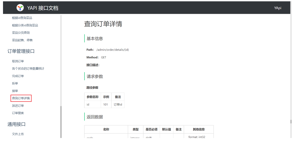The width and height of the screenshot is (298, 141).
Task: Click the 路径参数 subheading
Action: (x=92, y=88)
